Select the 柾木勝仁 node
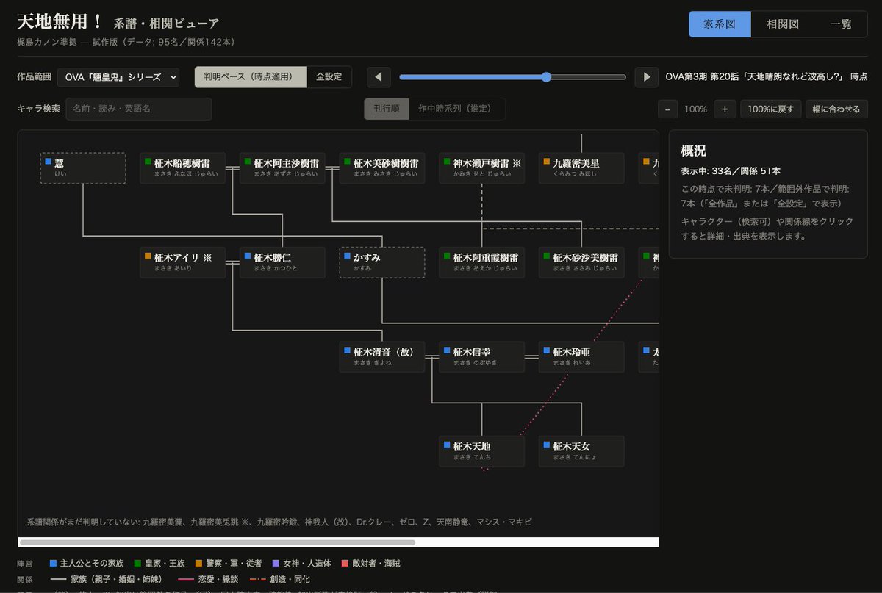The image size is (882, 593). click(x=283, y=262)
